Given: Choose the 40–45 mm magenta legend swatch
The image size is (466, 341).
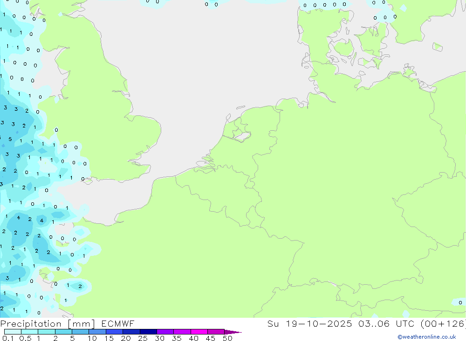Looking at the screenshot, I should [x=199, y=332].
